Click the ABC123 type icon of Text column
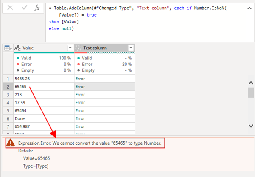This screenshot has width=255, height=177. pyautogui.click(x=78, y=48)
